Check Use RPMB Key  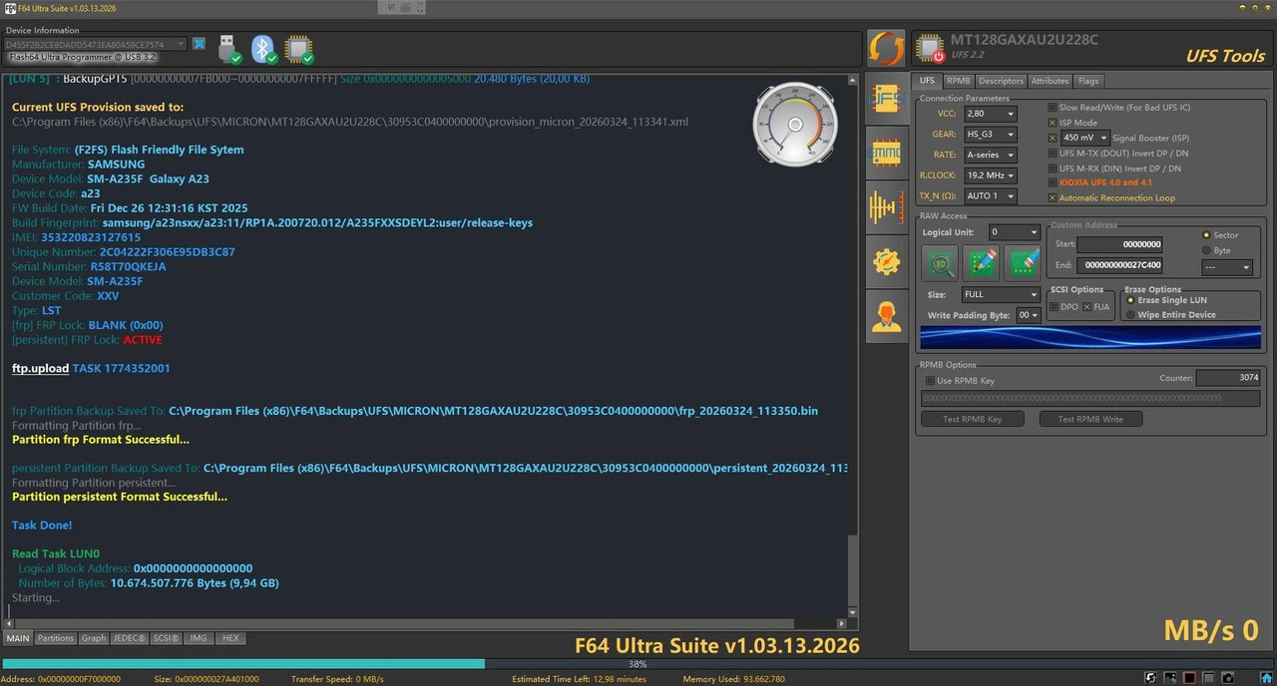pyautogui.click(x=931, y=381)
